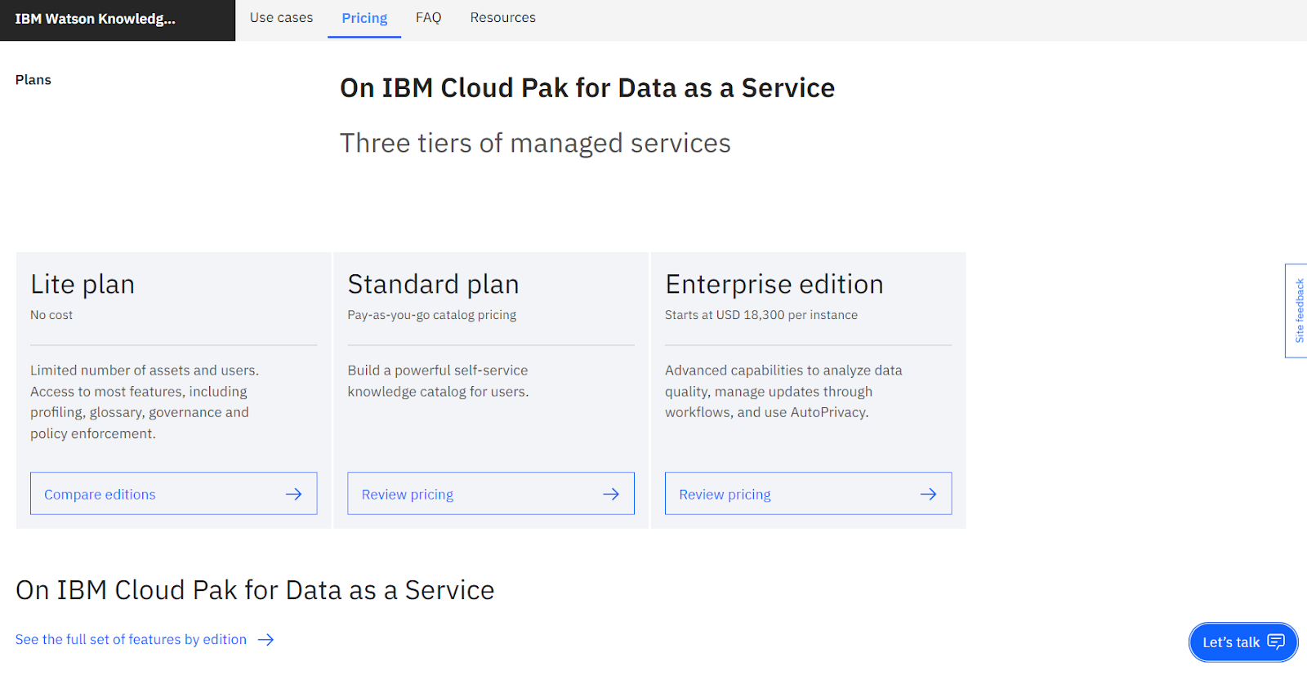Image resolution: width=1307 pixels, height=675 pixels.
Task: Go to the FAQ tab
Action: tap(428, 18)
